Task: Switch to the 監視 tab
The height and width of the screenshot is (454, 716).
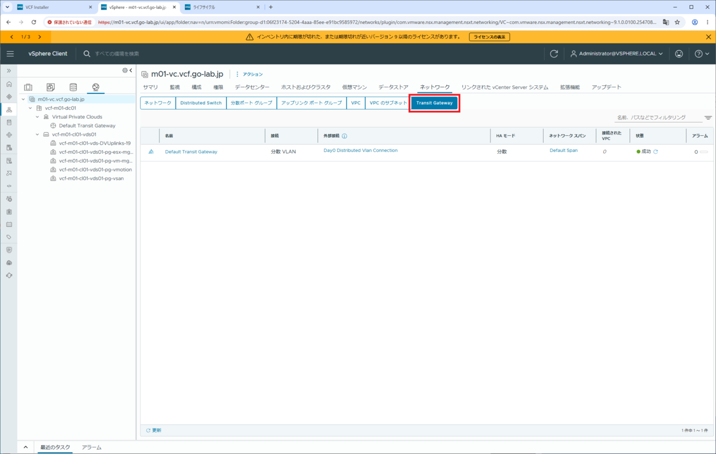Action: (175, 87)
